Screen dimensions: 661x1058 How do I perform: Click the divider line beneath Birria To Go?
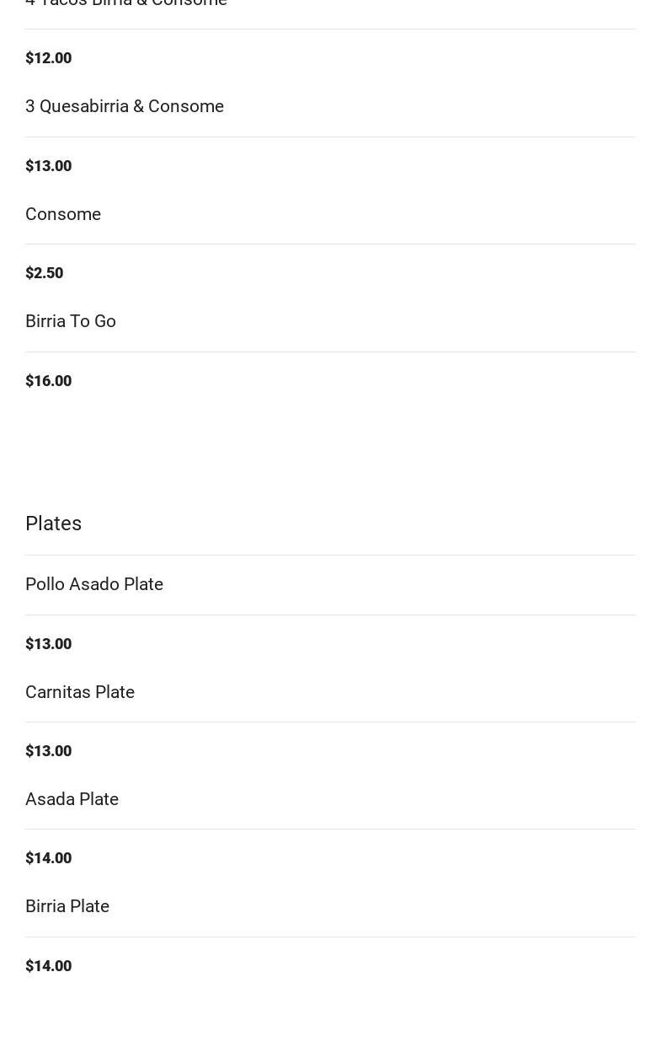point(330,352)
